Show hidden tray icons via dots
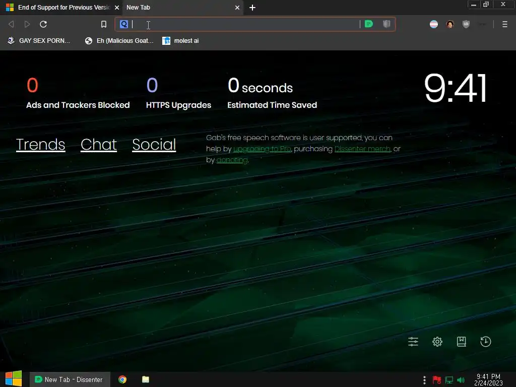Screen dimensions: 516x387 click(x=424, y=380)
